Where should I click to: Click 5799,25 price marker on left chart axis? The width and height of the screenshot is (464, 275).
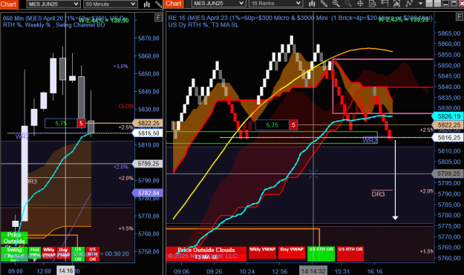click(148, 164)
